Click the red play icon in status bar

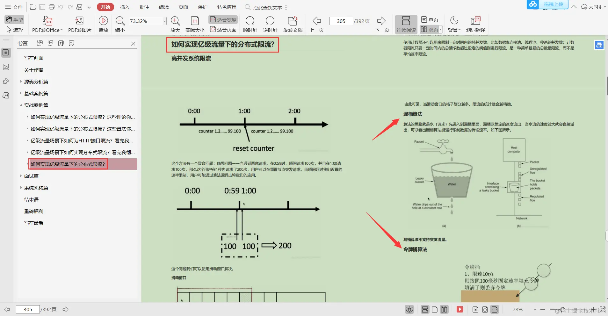[460, 309]
